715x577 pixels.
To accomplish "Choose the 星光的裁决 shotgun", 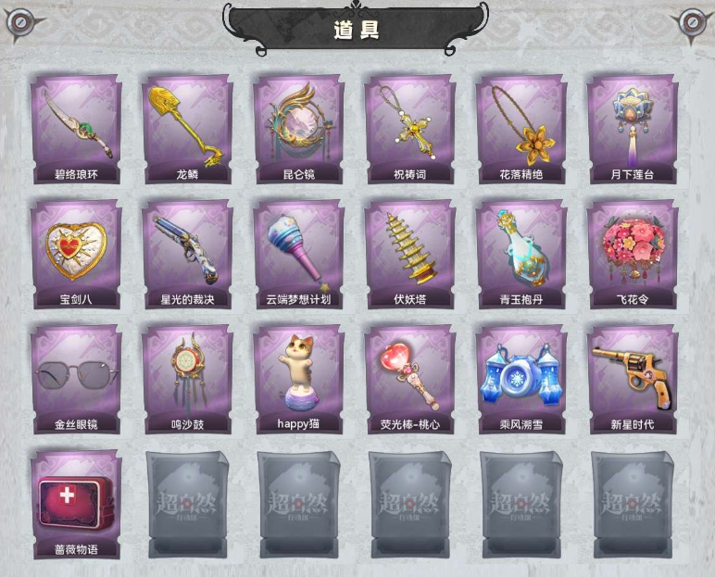I will click(187, 255).
